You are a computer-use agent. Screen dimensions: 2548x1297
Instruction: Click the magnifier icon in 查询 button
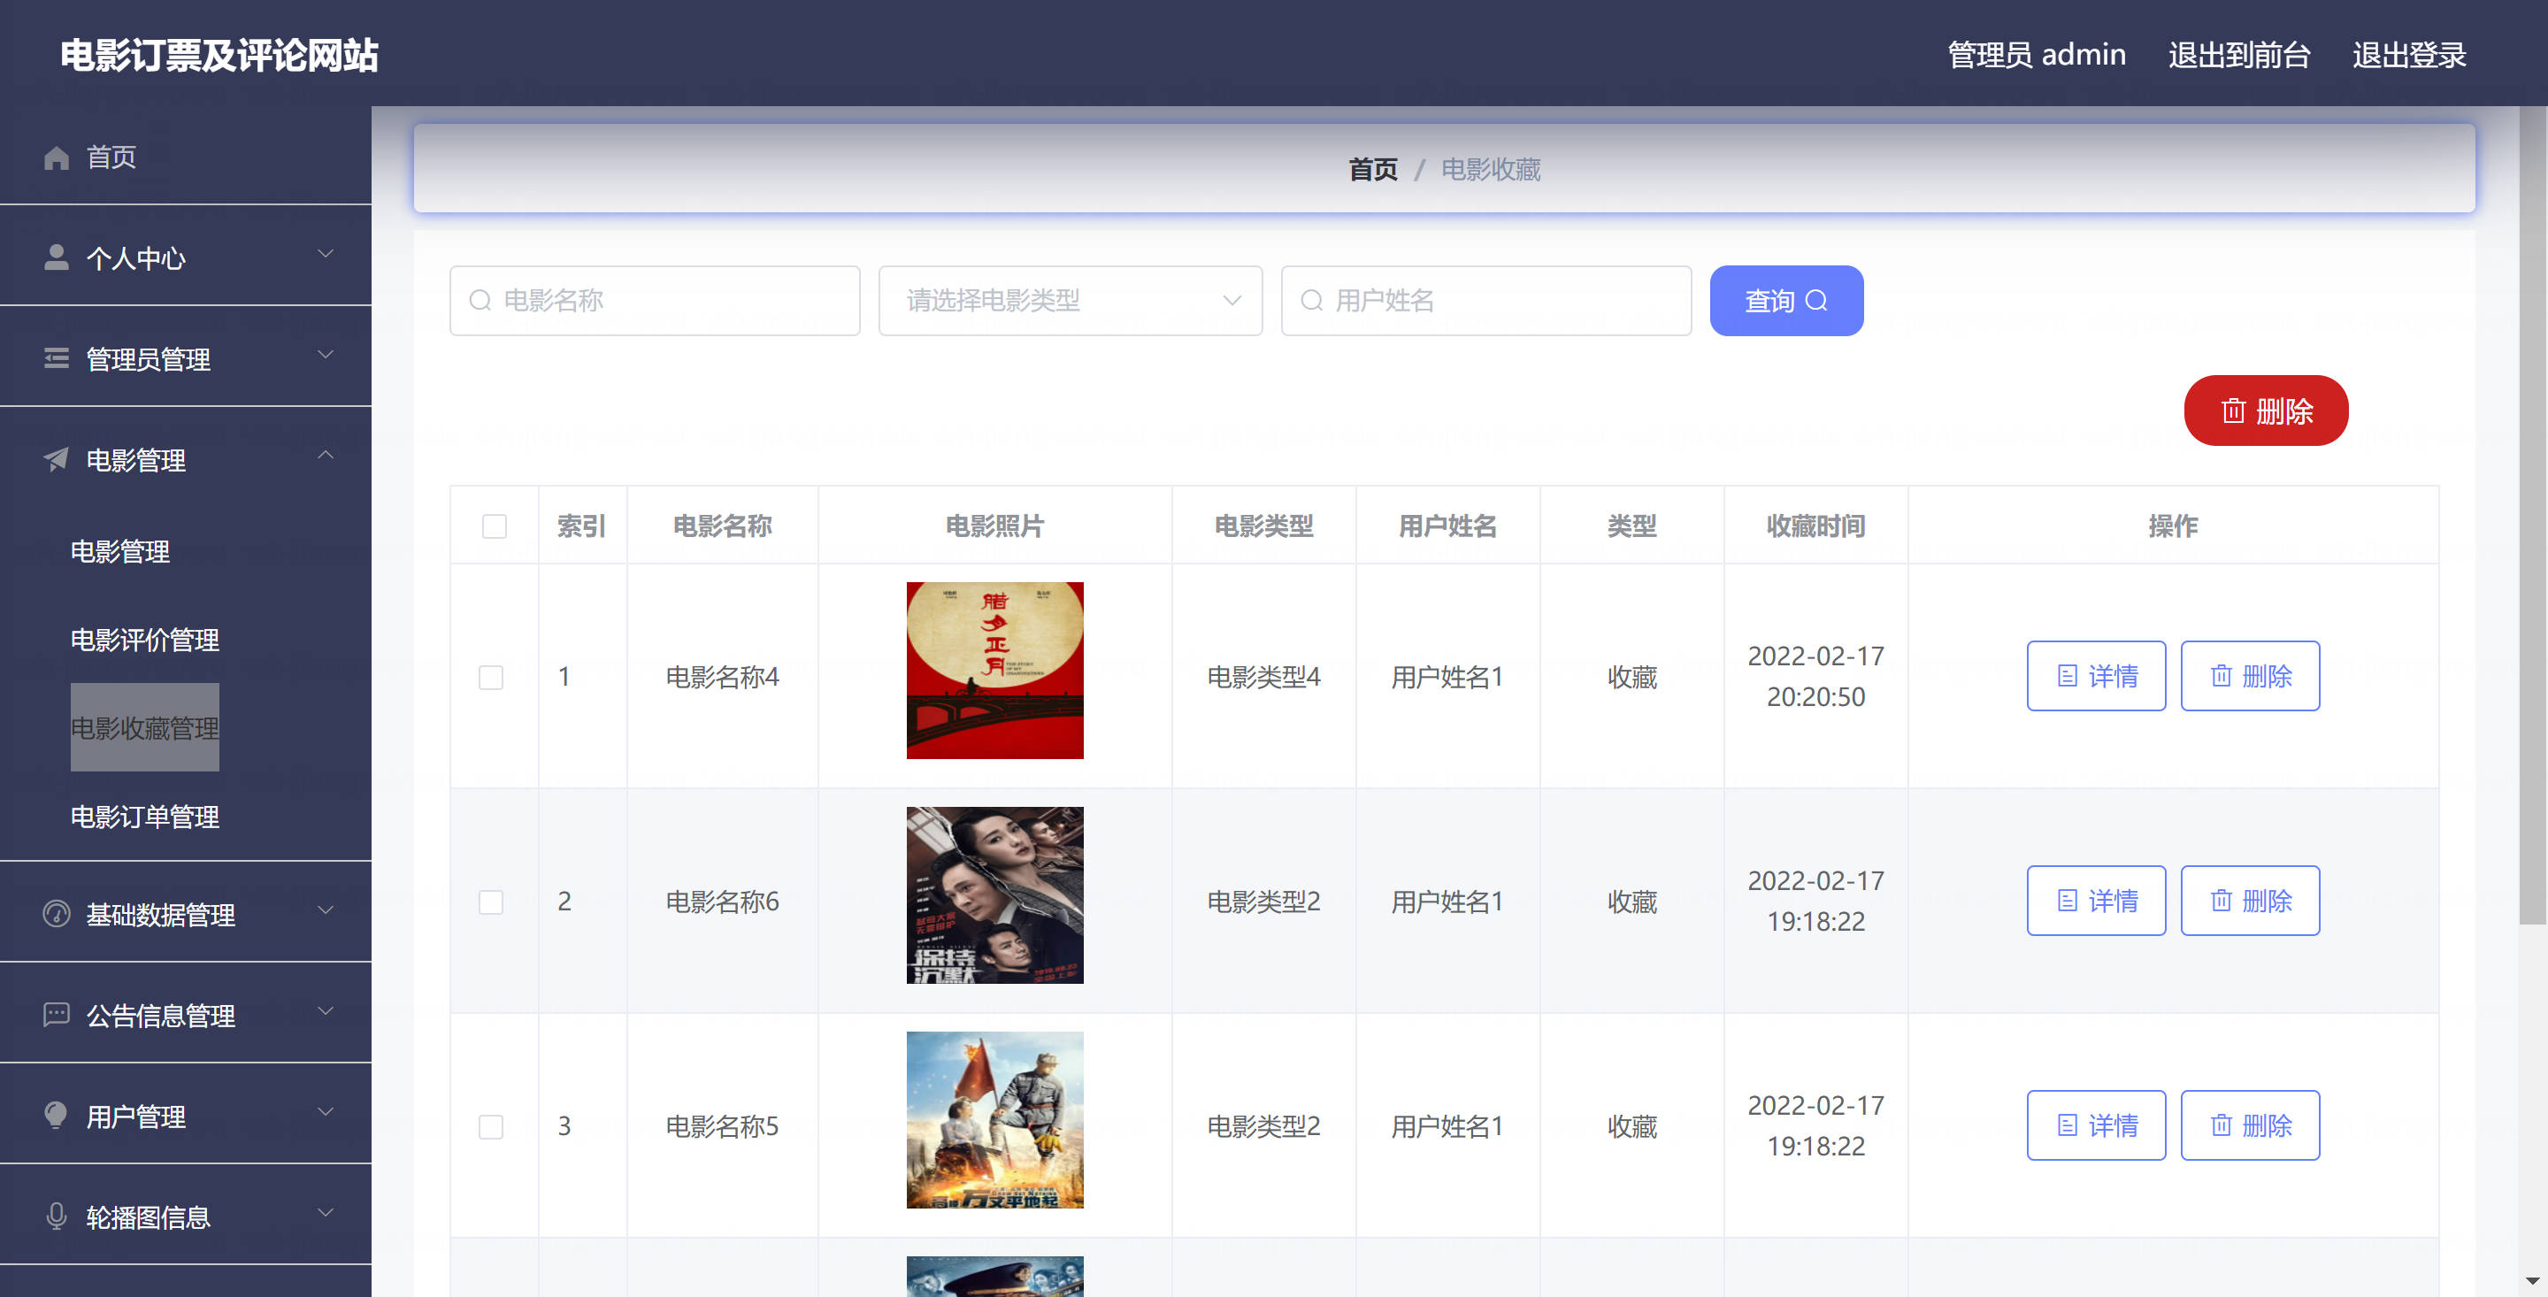pos(1816,300)
